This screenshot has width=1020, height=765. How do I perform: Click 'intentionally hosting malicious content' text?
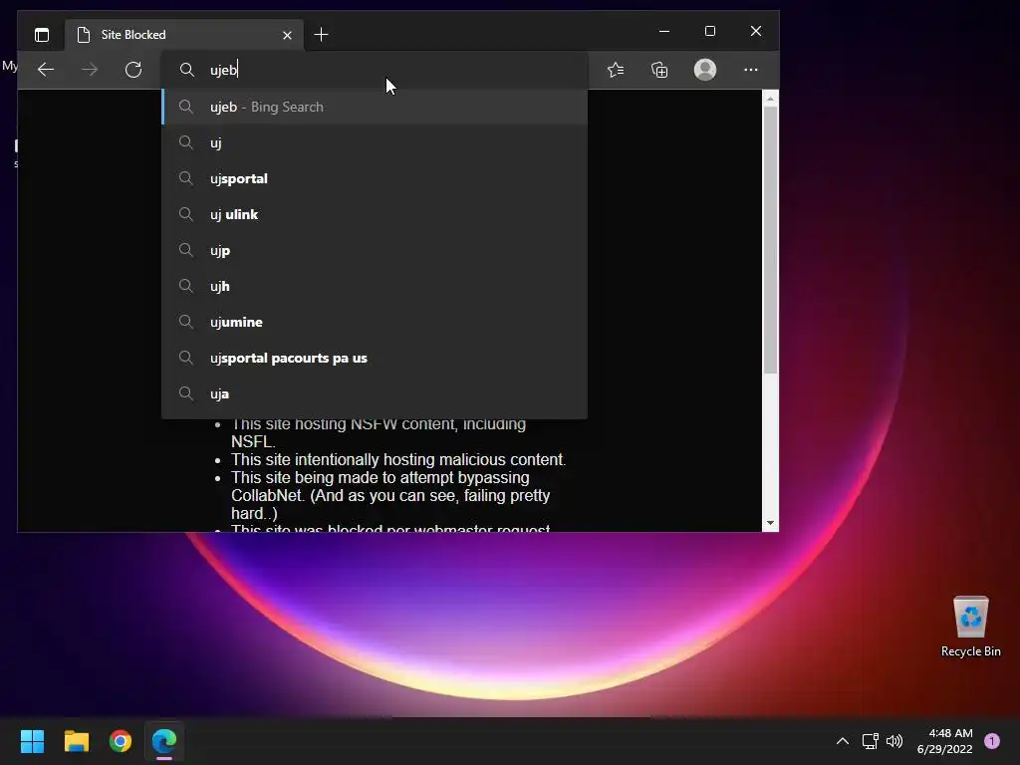430,460
